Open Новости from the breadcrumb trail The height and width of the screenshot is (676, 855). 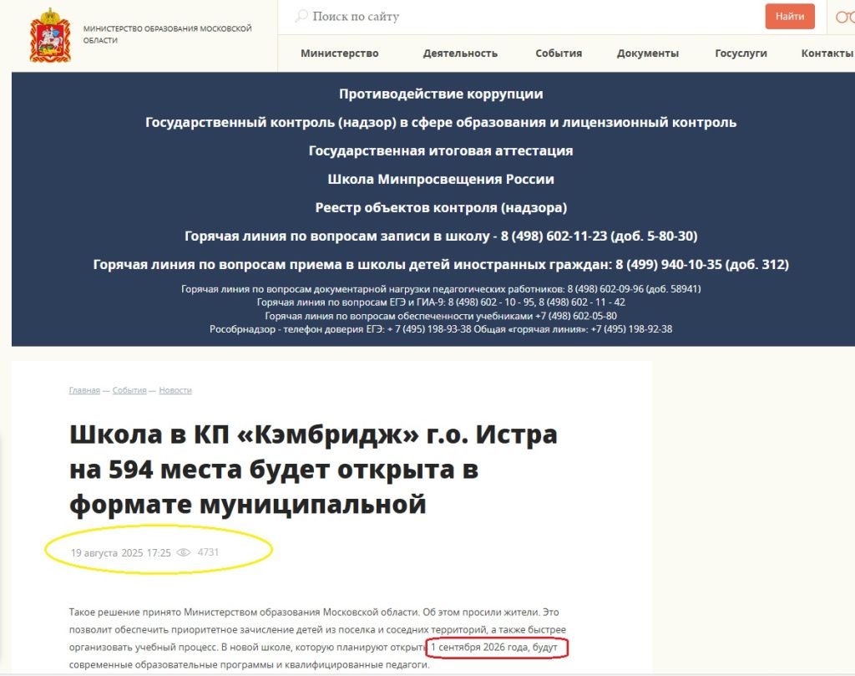[x=175, y=390]
